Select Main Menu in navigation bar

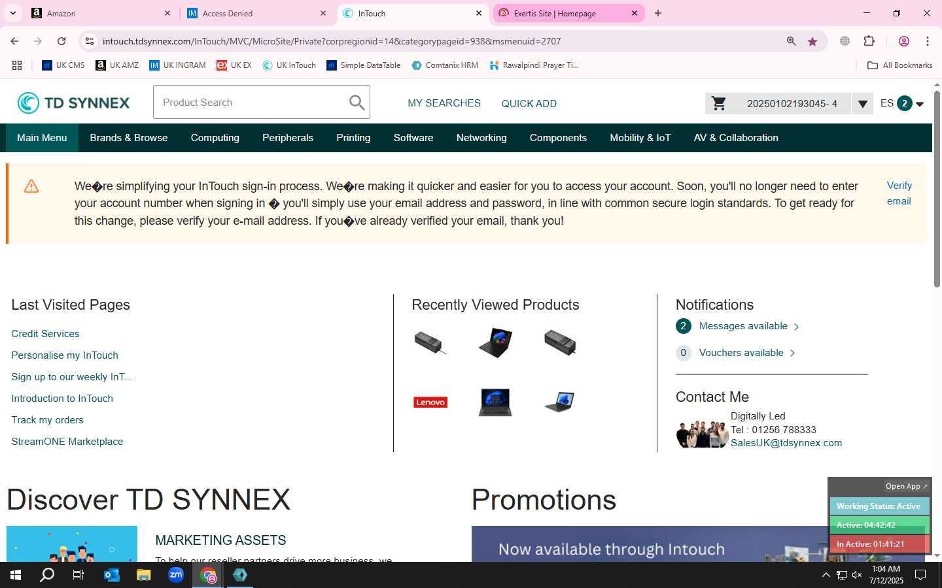(42, 138)
